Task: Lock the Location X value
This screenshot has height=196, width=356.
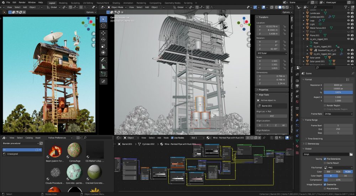Action: click(284, 27)
